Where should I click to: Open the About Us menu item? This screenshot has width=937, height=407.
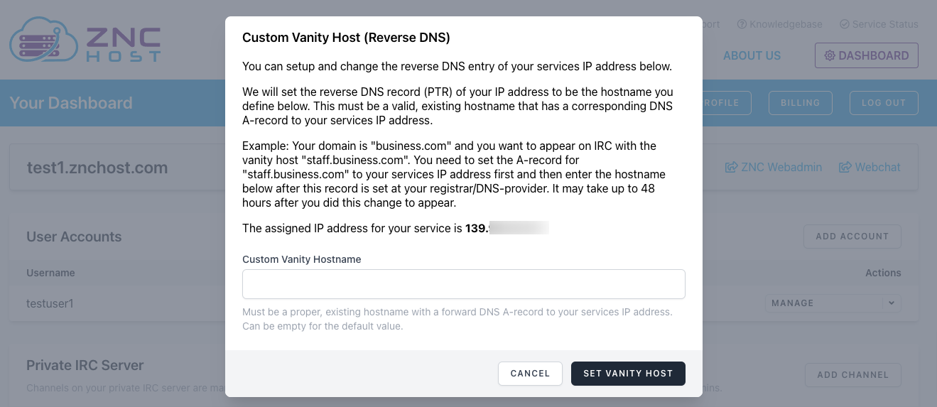point(752,55)
